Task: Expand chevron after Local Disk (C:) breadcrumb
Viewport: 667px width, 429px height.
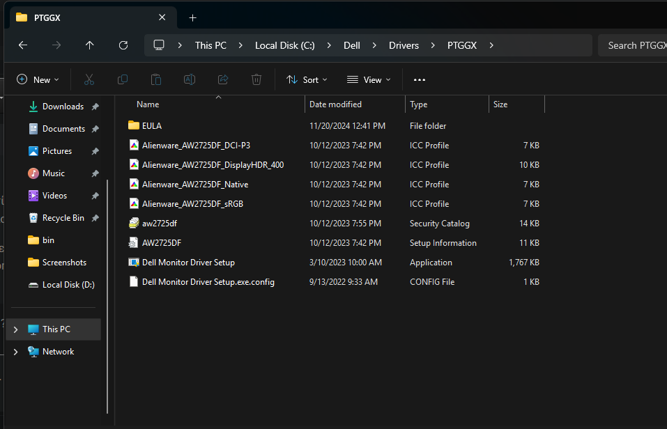Action: tap(329, 45)
